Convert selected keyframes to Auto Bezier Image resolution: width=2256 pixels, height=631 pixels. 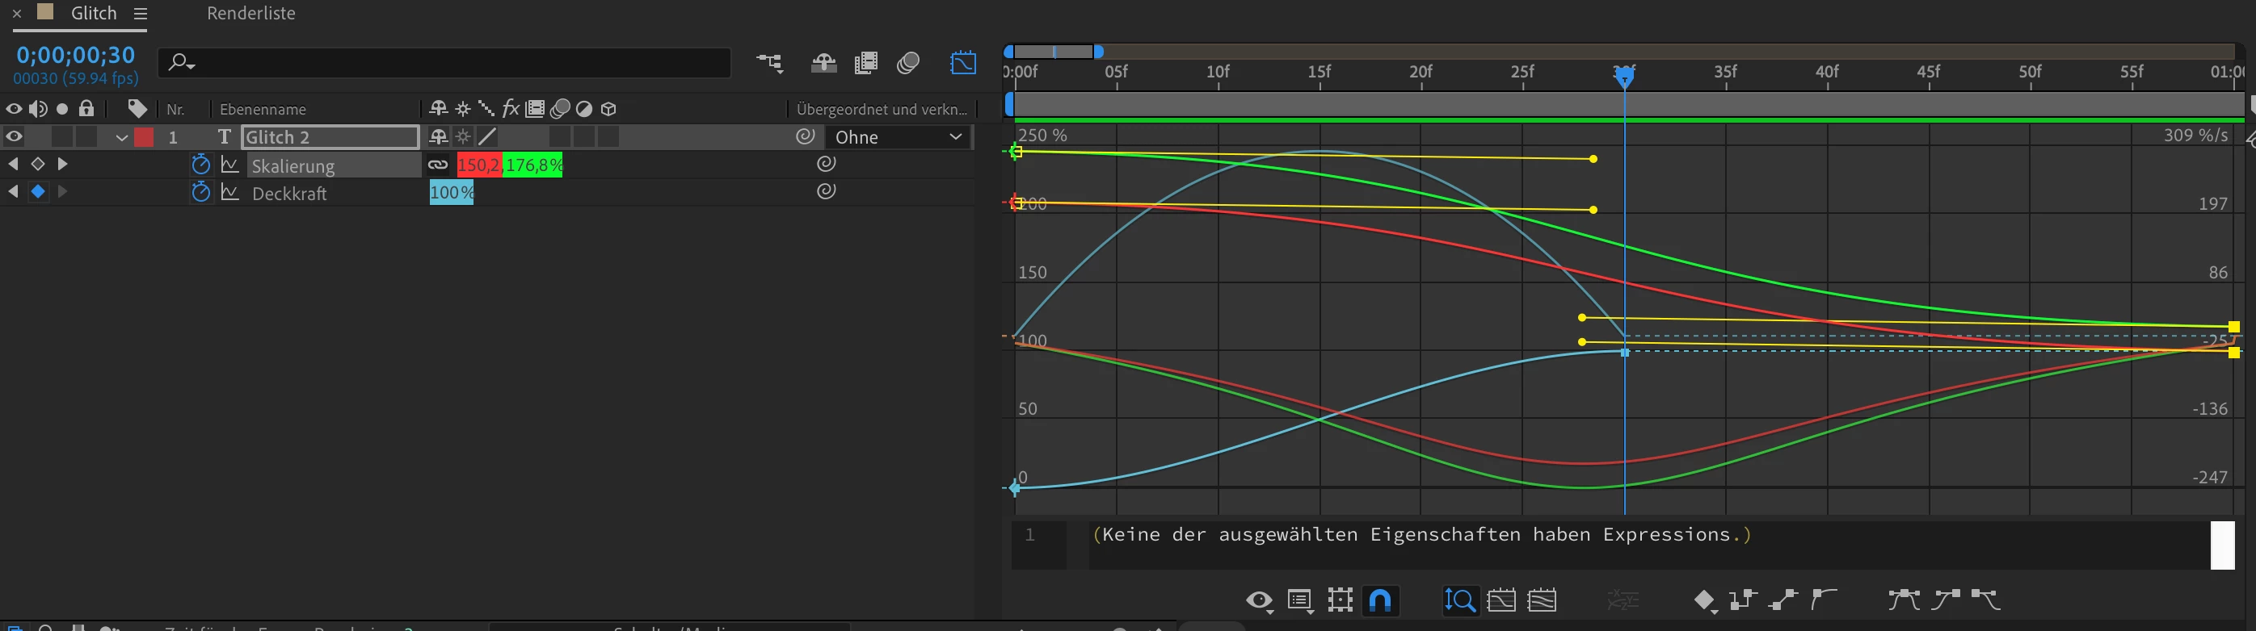tap(1824, 600)
